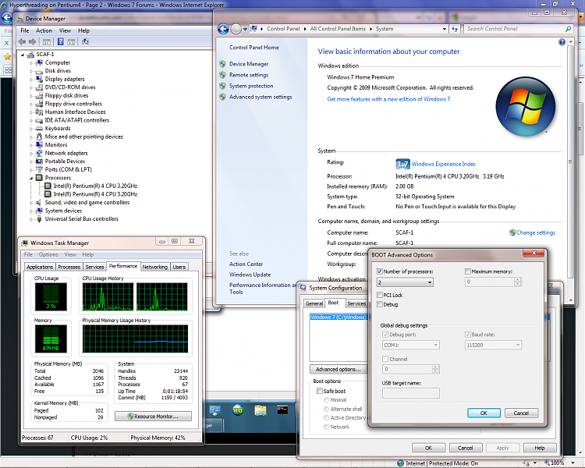Click Scan for hardware changes icon in Device Manager

click(86, 42)
